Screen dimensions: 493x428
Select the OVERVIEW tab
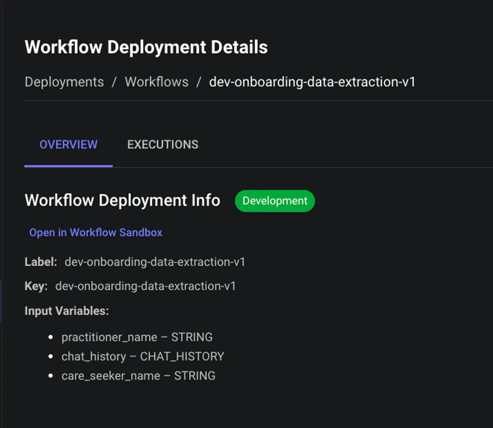(69, 144)
